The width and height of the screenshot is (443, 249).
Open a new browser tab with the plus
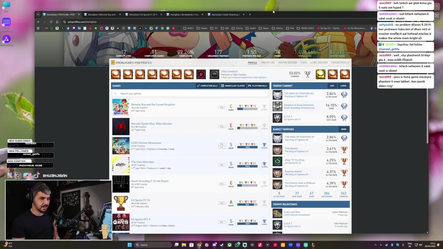click(250, 15)
